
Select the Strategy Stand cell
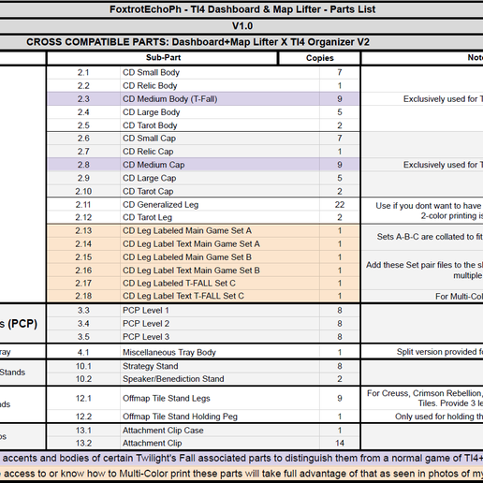[x=220, y=366]
